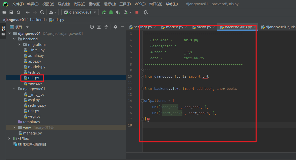This screenshot has height=160, width=296.
Task: Open the 编辑(E) menu
Action: tap(33, 4)
